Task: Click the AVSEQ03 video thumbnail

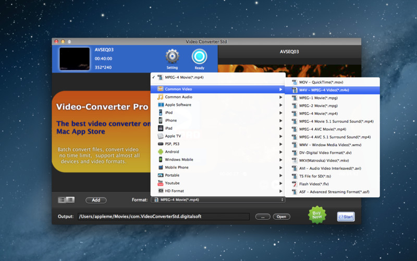Action: [75, 58]
